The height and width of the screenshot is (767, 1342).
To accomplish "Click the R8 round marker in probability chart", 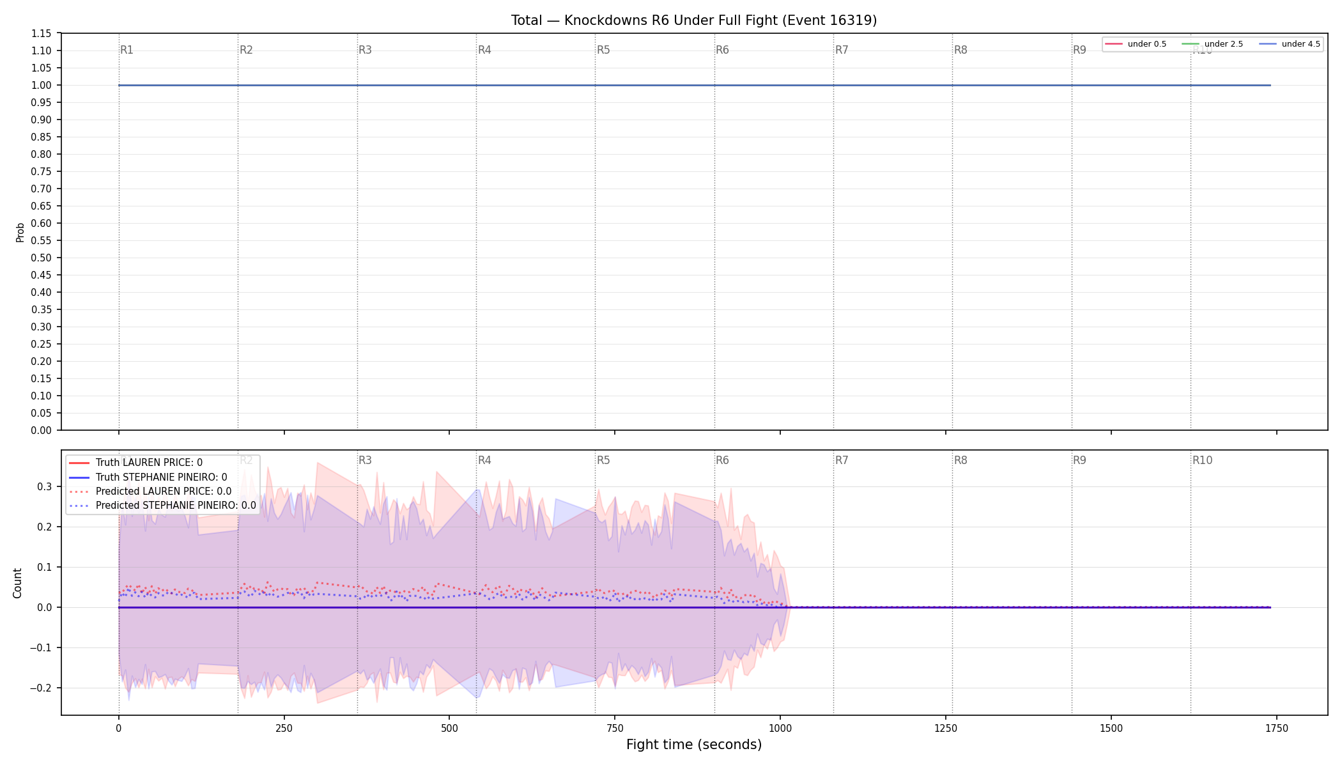I will point(960,50).
